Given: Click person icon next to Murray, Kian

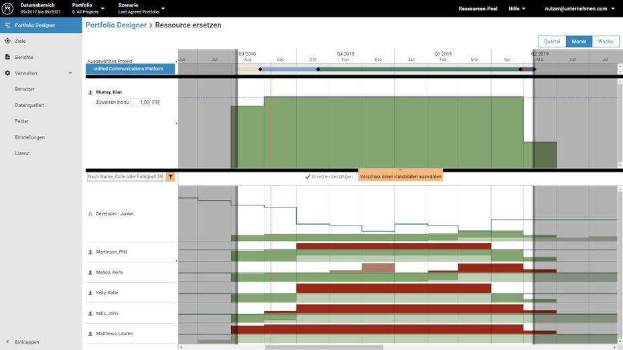Looking at the screenshot, I should point(90,92).
